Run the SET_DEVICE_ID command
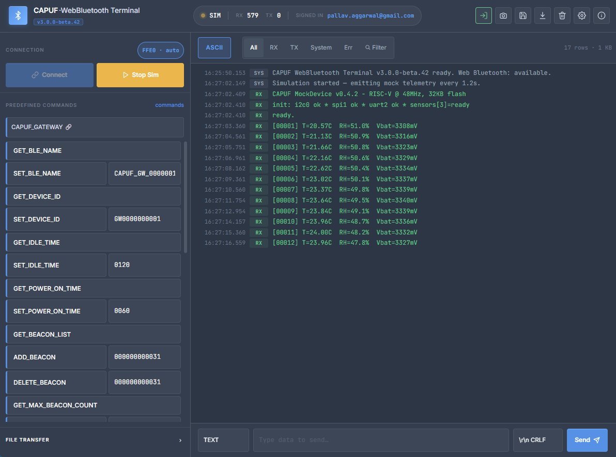Screen dimensions: 616x457 click(x=56, y=219)
